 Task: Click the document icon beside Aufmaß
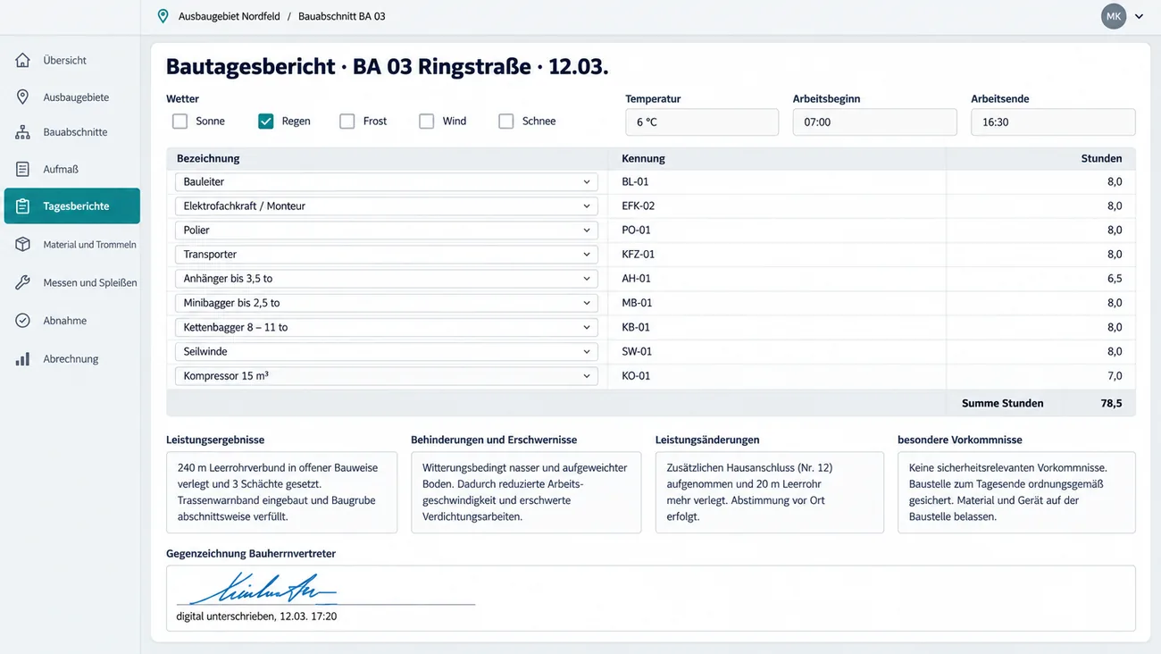pyautogui.click(x=23, y=169)
